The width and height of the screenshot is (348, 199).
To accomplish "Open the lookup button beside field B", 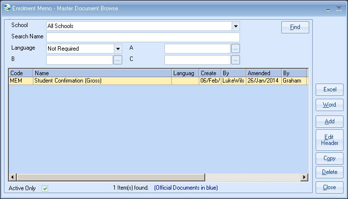I will tap(118, 60).
